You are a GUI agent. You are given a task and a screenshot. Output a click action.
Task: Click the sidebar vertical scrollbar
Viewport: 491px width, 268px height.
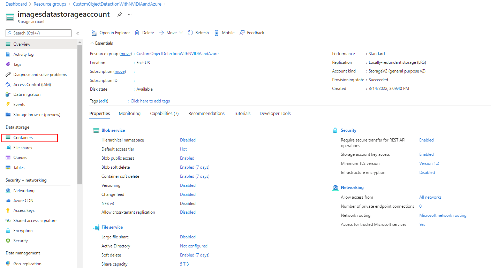80,115
